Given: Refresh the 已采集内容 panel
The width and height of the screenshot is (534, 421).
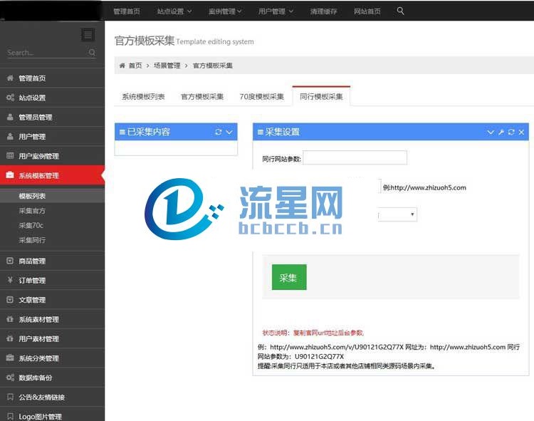Looking at the screenshot, I should tap(219, 132).
